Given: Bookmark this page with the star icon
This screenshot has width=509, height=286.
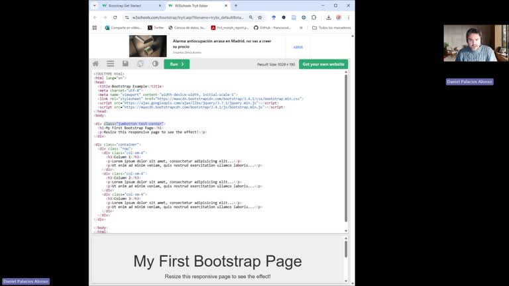Looking at the screenshot, I should coord(260,17).
